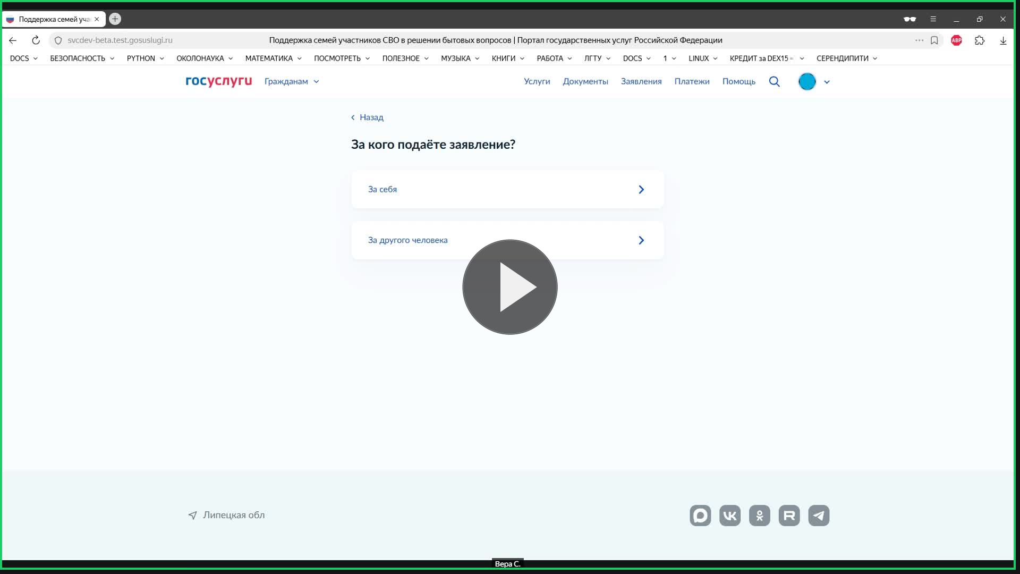Open the PYTHON bookmarks folder

pyautogui.click(x=145, y=58)
